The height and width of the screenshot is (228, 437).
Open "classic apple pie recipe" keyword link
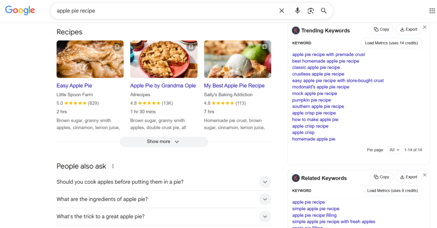click(316, 67)
